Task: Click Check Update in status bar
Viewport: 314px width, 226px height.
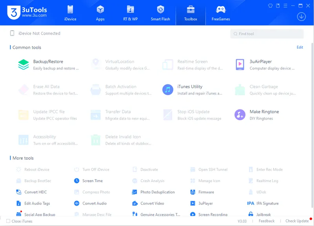Action: click(297, 221)
